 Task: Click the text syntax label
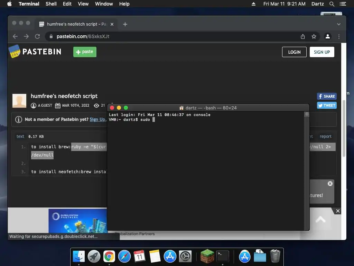pos(20,136)
